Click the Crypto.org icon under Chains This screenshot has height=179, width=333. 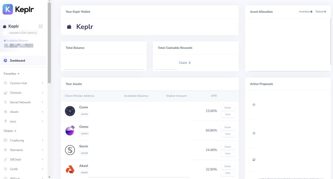pyautogui.click(x=5, y=140)
